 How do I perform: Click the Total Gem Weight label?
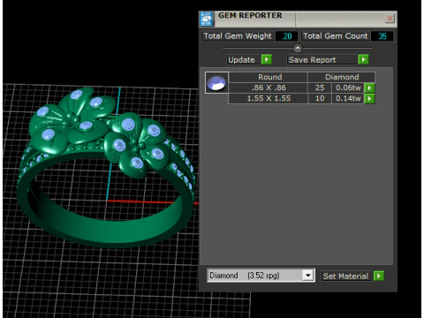point(238,36)
